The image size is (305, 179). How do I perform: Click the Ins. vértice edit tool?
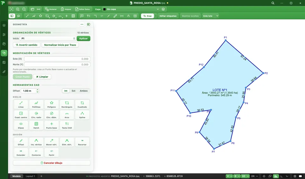click(36, 142)
